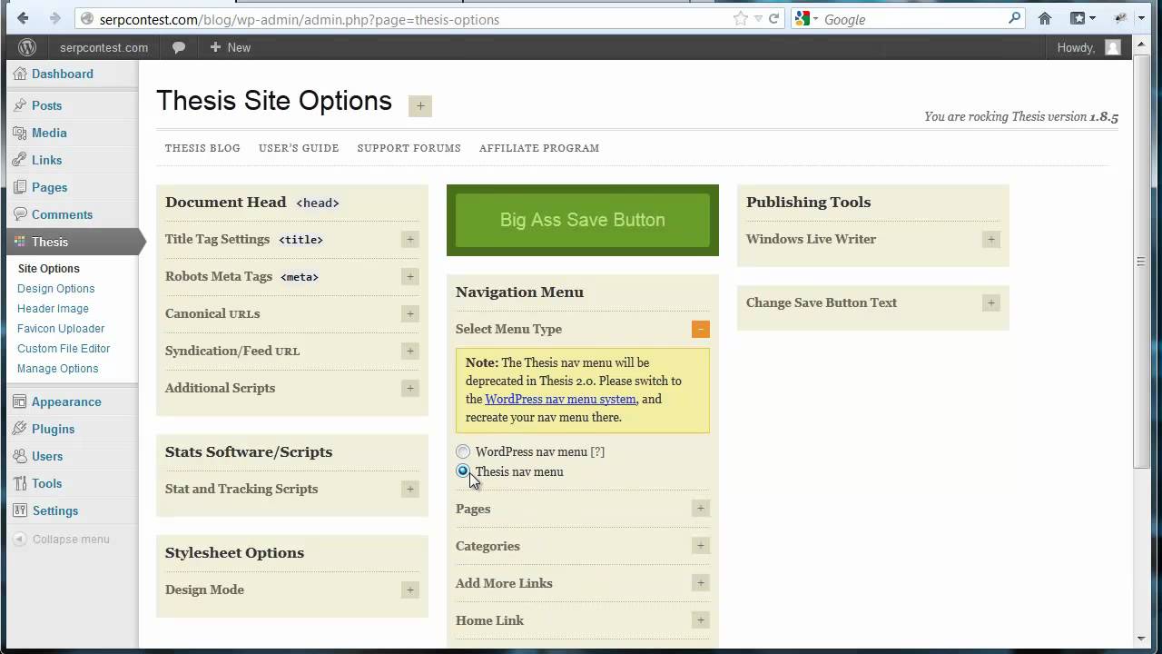
Task: Open the browser home page icon
Action: 1045,18
